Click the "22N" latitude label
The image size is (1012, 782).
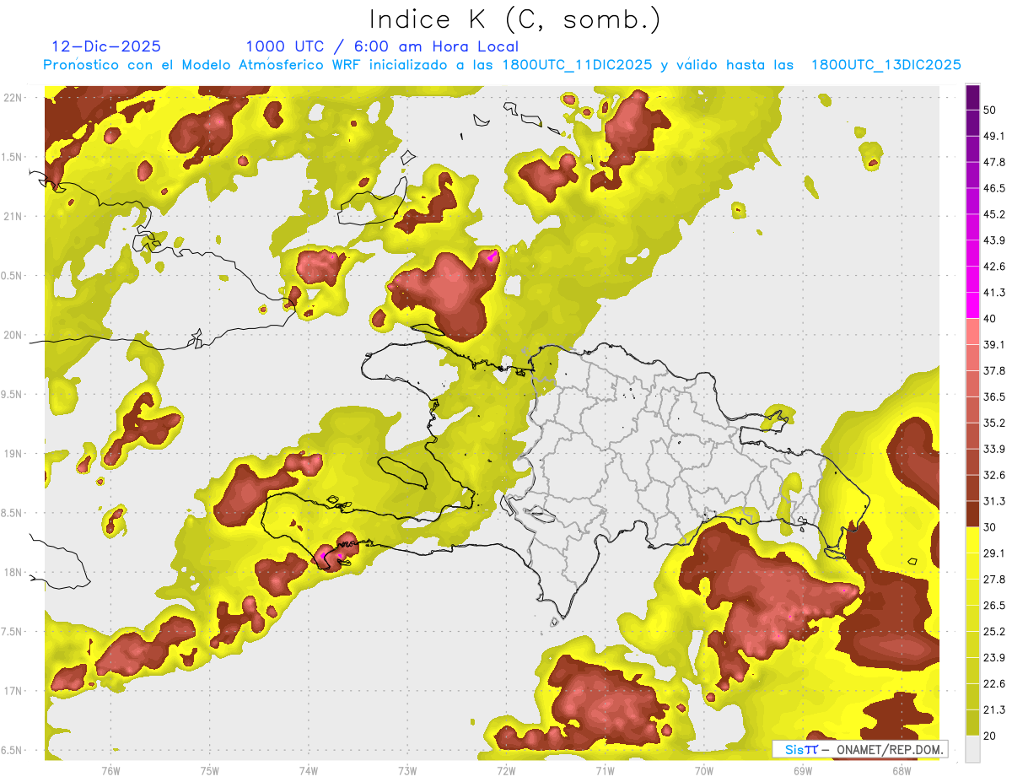click(14, 98)
